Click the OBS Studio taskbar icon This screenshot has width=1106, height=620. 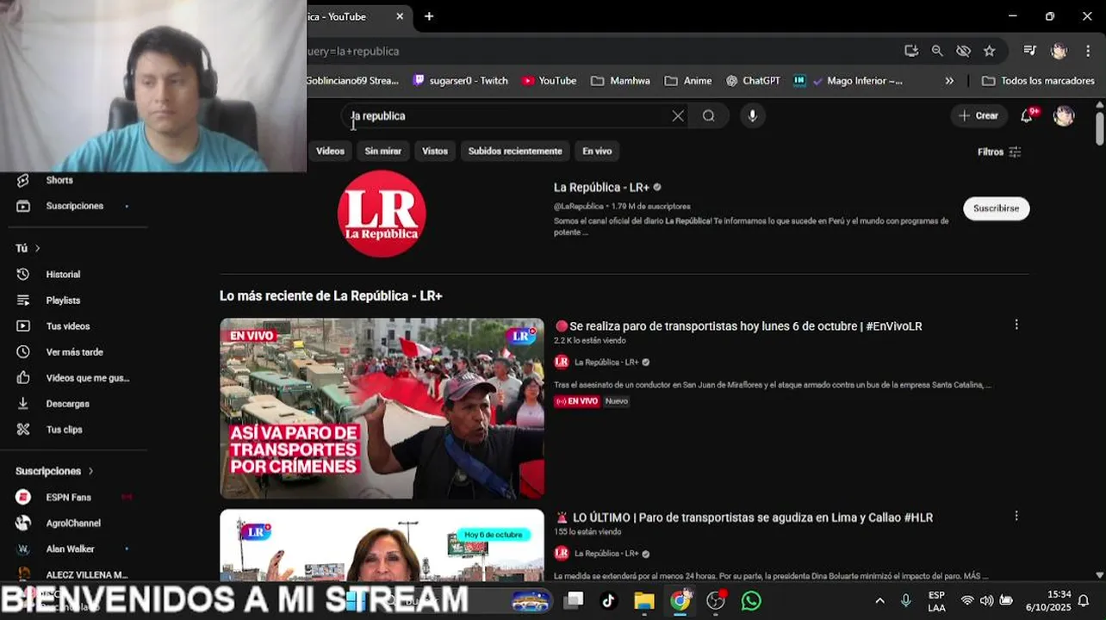click(x=716, y=601)
